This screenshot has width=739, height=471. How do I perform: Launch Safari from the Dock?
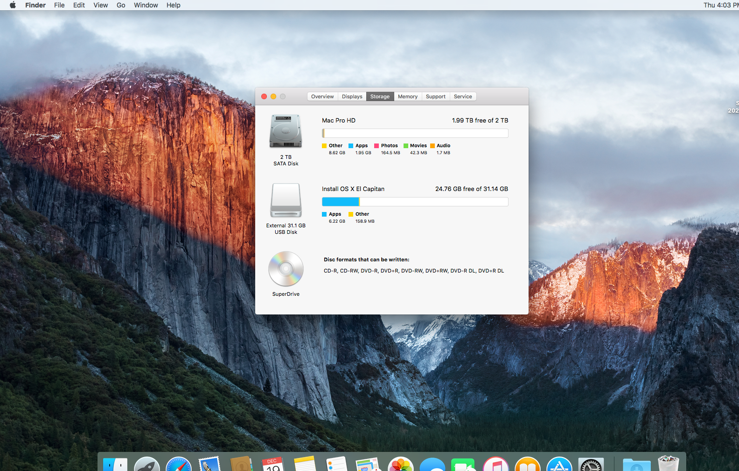179,464
